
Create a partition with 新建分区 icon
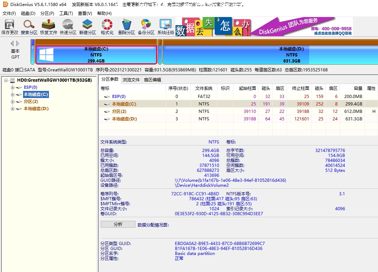(x=87, y=27)
